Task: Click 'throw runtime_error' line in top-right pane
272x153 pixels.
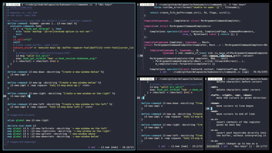Action: coord(197,7)
